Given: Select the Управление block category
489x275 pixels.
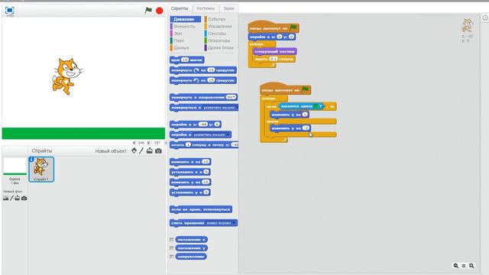Looking at the screenshot, I should coord(219,27).
